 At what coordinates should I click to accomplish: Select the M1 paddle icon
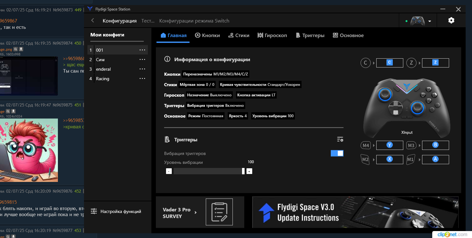point(411,159)
